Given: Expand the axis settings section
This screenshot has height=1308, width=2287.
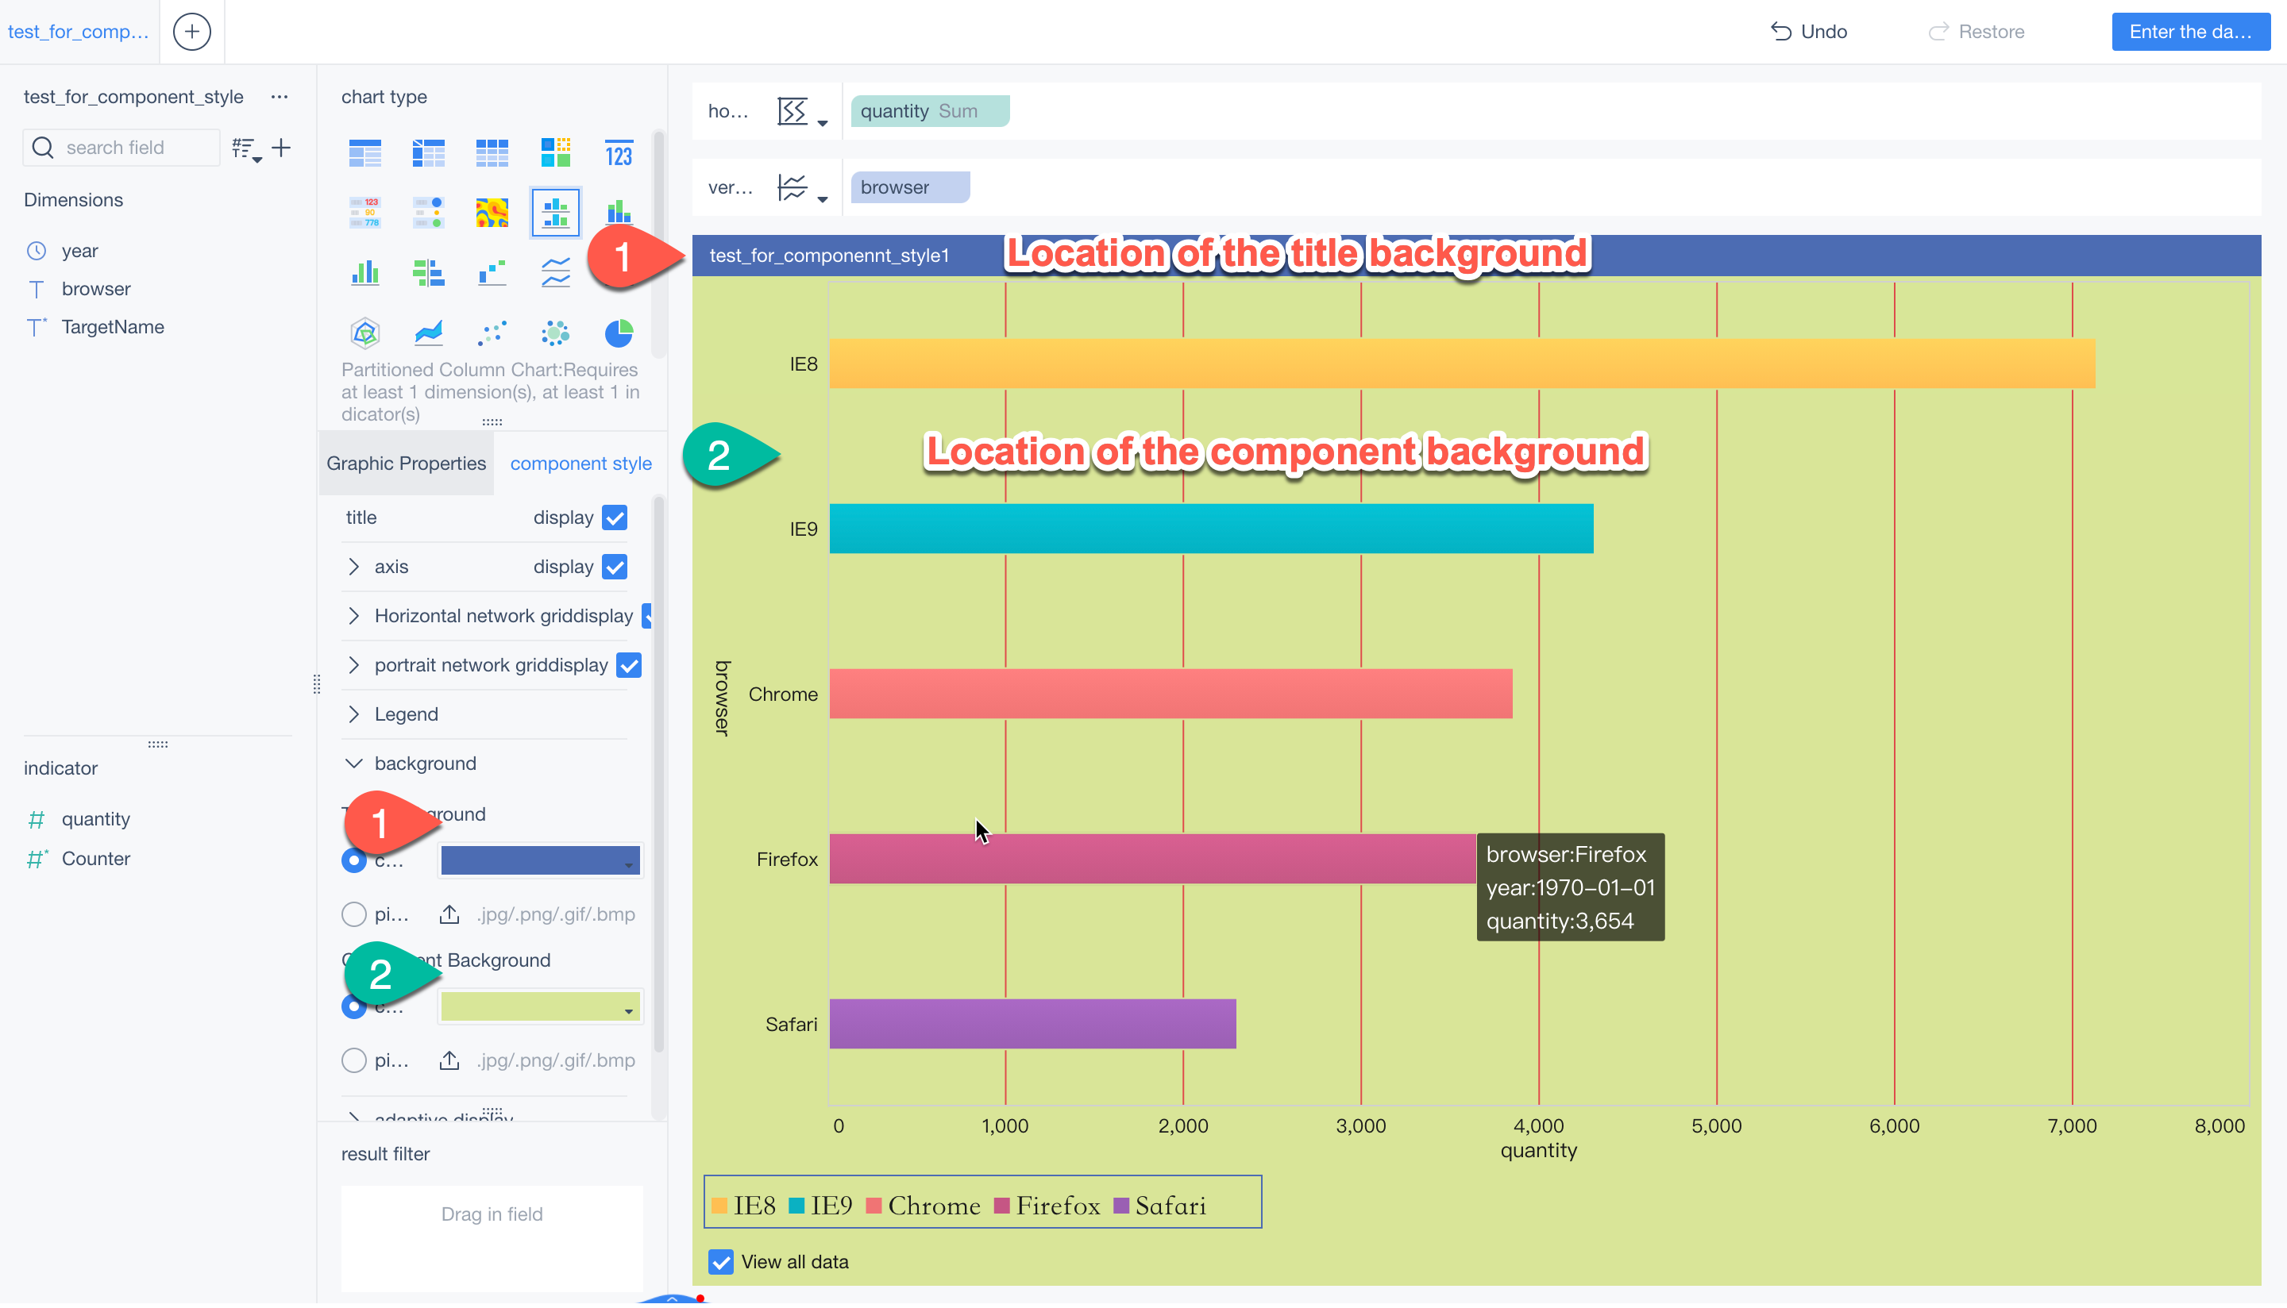Looking at the screenshot, I should coord(354,567).
